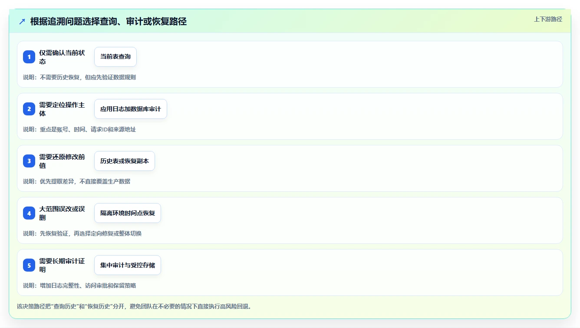Click the 隔离环境时间点恢复 button

point(128,213)
